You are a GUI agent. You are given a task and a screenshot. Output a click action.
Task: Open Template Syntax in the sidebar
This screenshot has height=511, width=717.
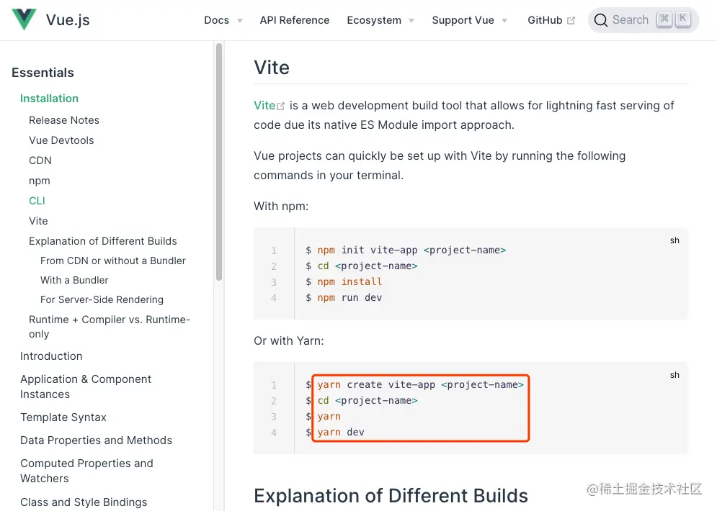pyautogui.click(x=63, y=417)
